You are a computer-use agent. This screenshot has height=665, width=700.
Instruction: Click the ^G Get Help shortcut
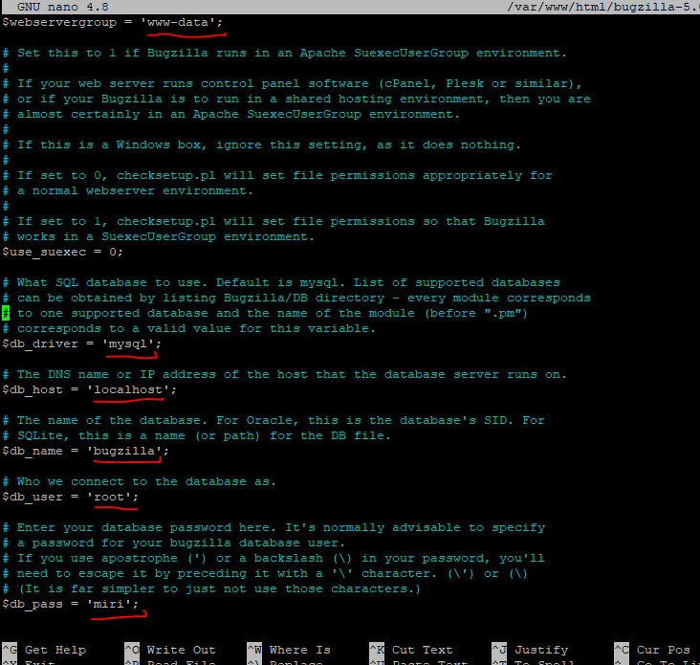point(48,650)
